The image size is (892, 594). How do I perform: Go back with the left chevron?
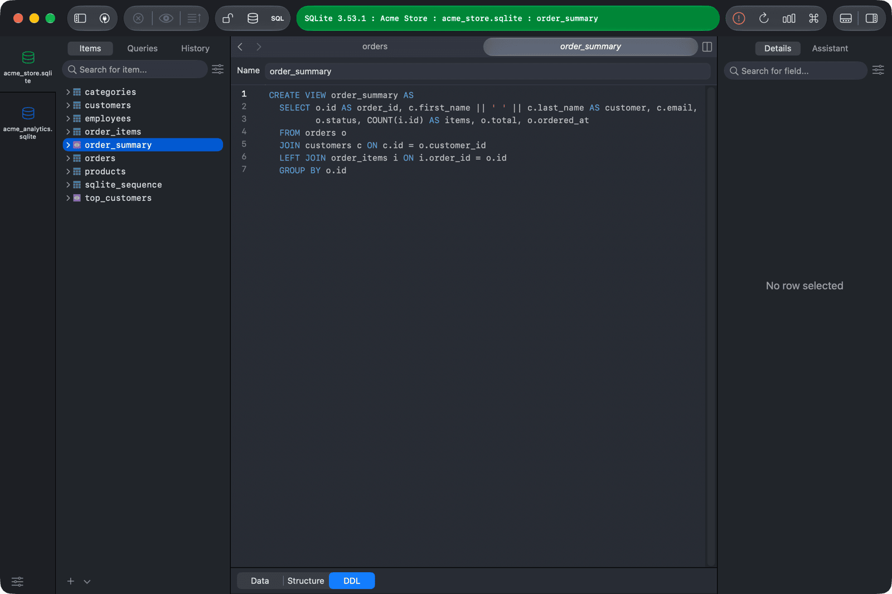tap(240, 47)
